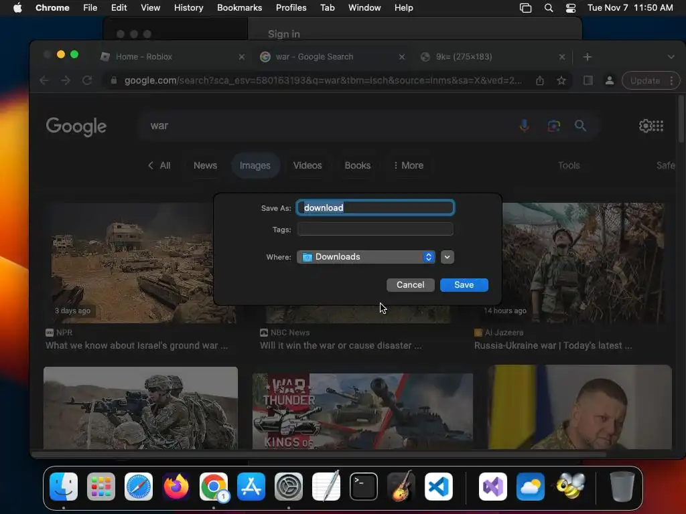686x514 pixels.
Task: Open the History menu
Action: tap(188, 8)
